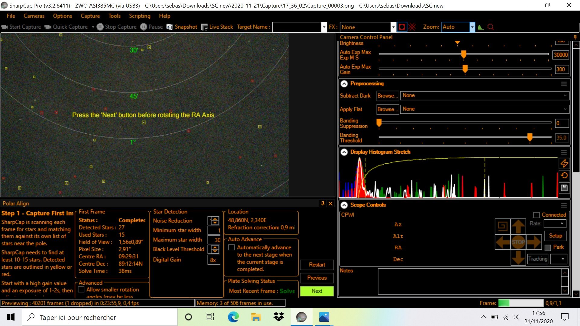Open the FX dropdown
Screen dimensions: 580x326
[x=393, y=27]
